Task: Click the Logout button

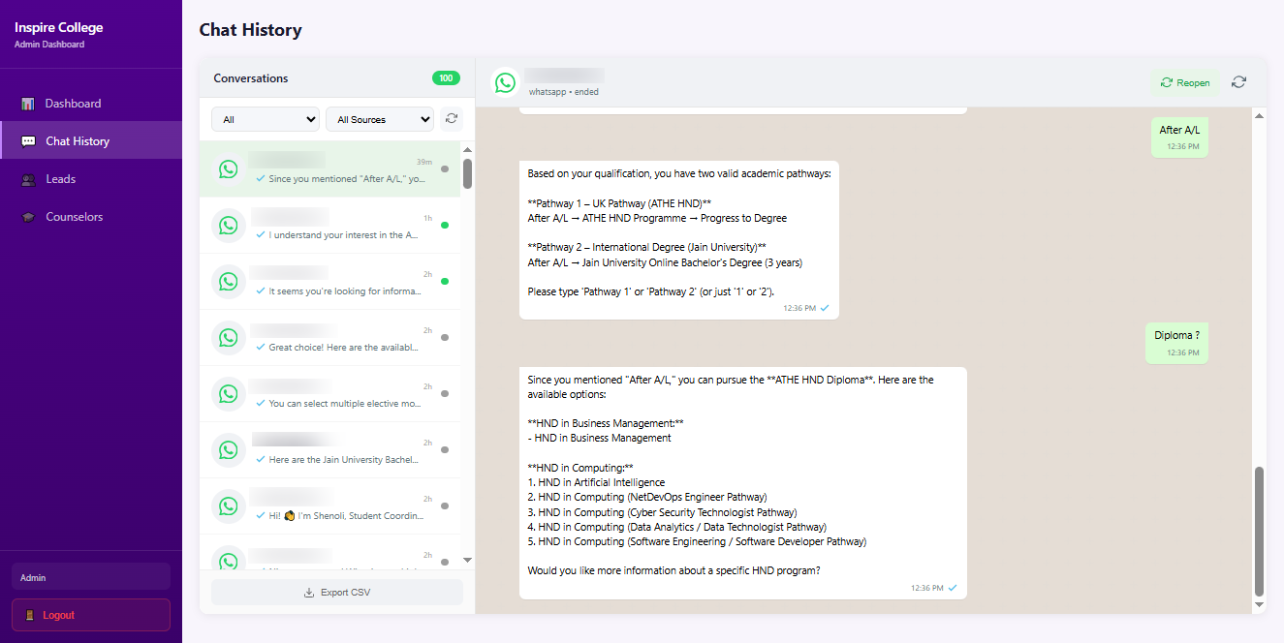Action: pyautogui.click(x=91, y=615)
